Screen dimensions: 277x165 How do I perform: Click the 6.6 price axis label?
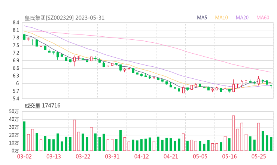16,68
